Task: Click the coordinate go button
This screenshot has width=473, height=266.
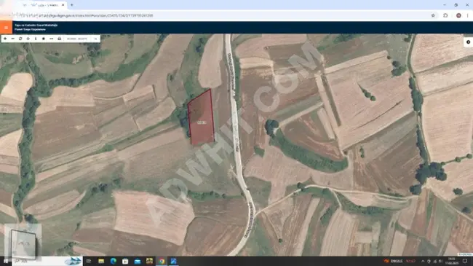Action: click(95, 39)
